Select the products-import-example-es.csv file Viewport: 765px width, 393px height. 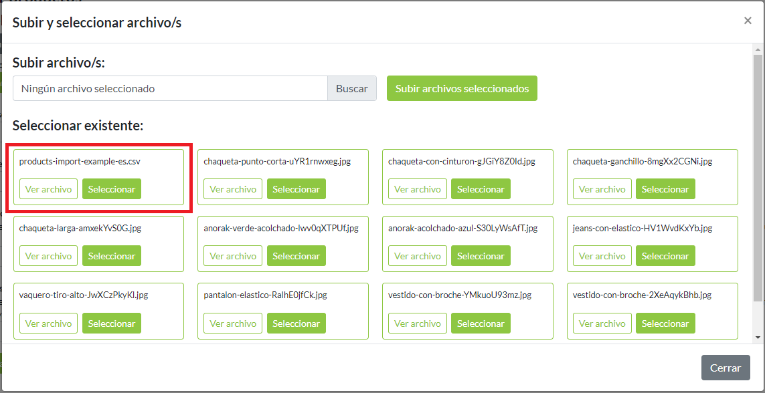[x=112, y=188]
